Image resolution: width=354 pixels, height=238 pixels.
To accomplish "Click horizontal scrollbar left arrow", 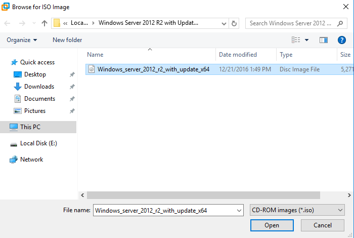I will [82, 195].
